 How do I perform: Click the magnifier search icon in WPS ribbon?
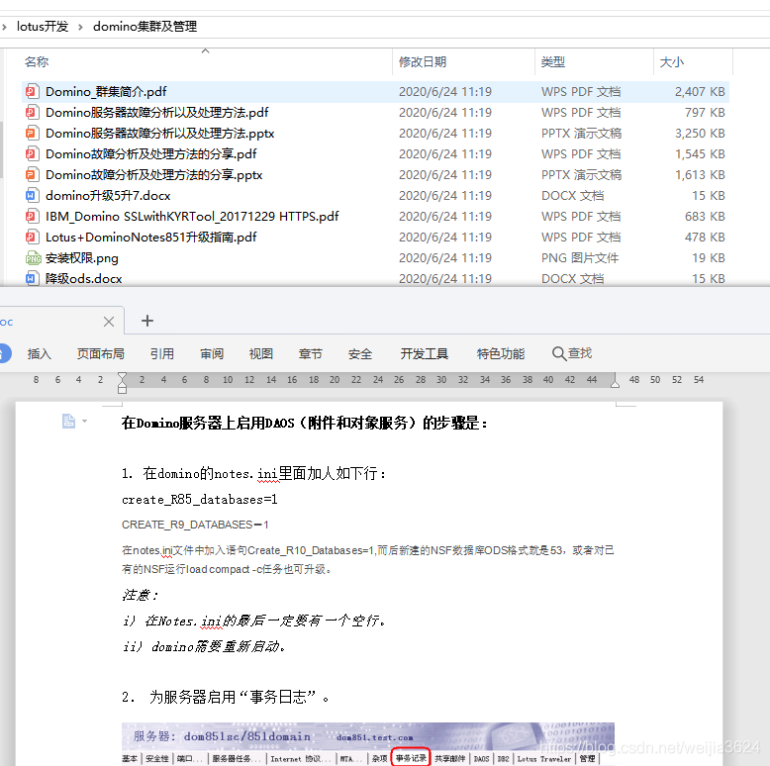(x=559, y=353)
